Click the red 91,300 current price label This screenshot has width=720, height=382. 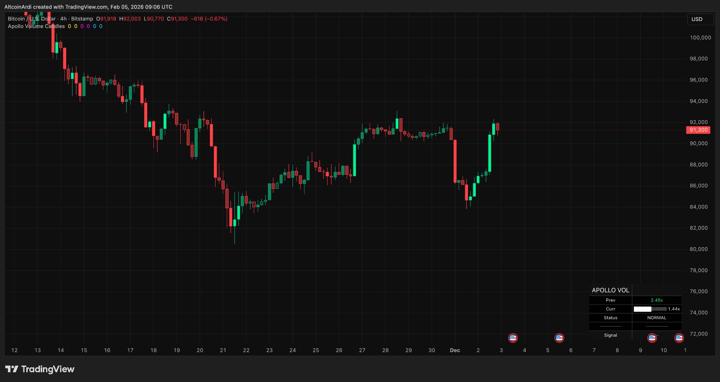(698, 130)
